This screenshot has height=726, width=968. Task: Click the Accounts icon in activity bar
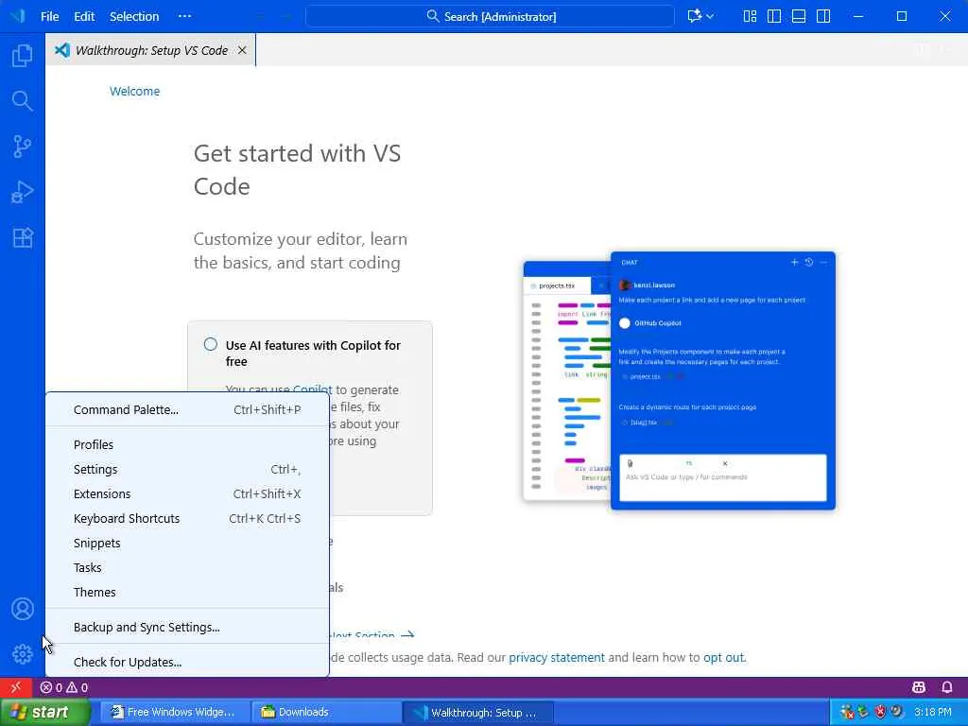23,609
